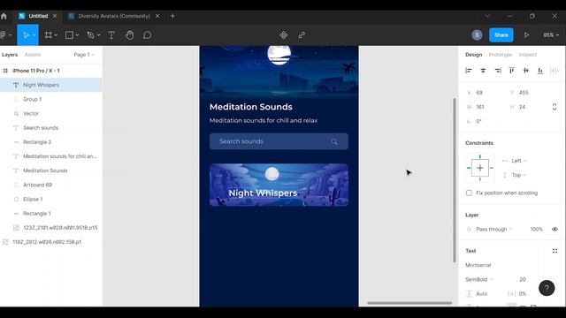
Task: Align horizontal centers icon
Action: [483, 71]
